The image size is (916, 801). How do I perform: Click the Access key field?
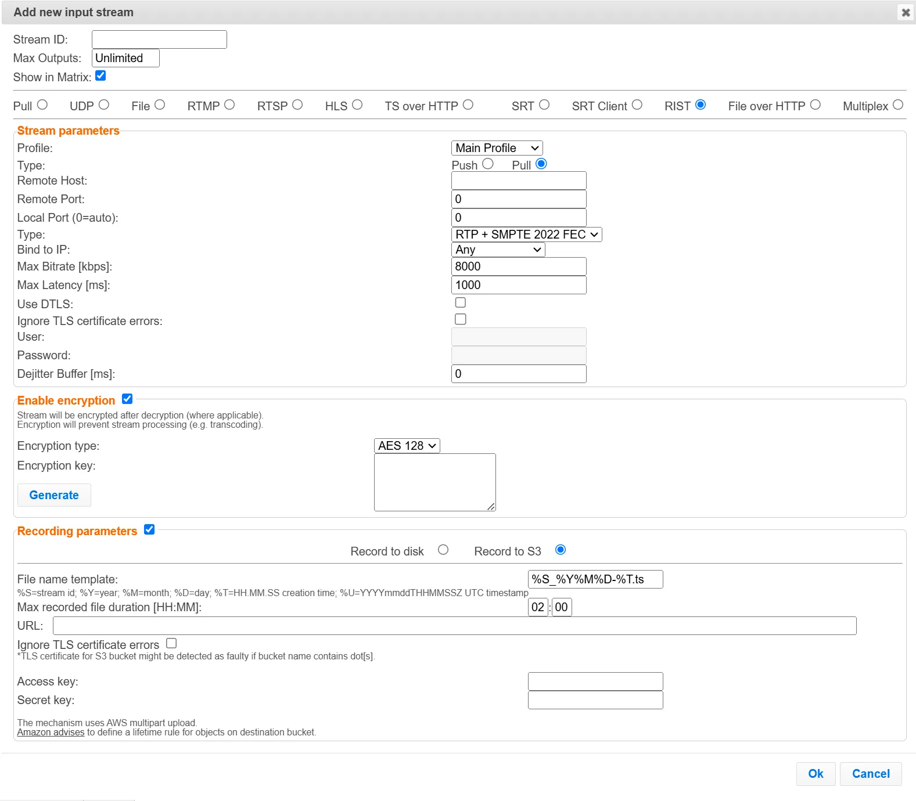click(x=595, y=681)
